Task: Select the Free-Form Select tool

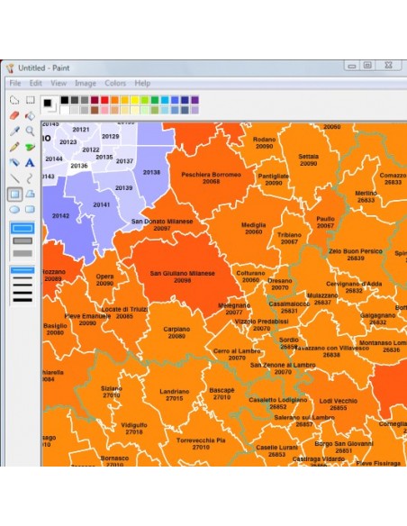Action: (x=14, y=100)
